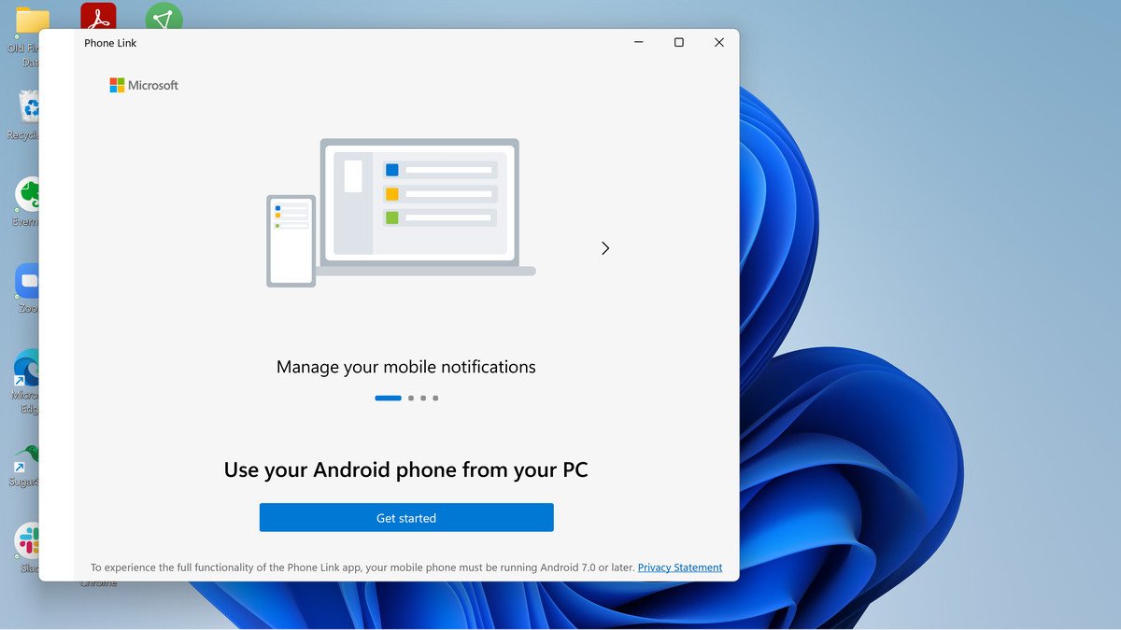
Task: Open Adobe Acrobat from the desktop
Action: click(98, 13)
